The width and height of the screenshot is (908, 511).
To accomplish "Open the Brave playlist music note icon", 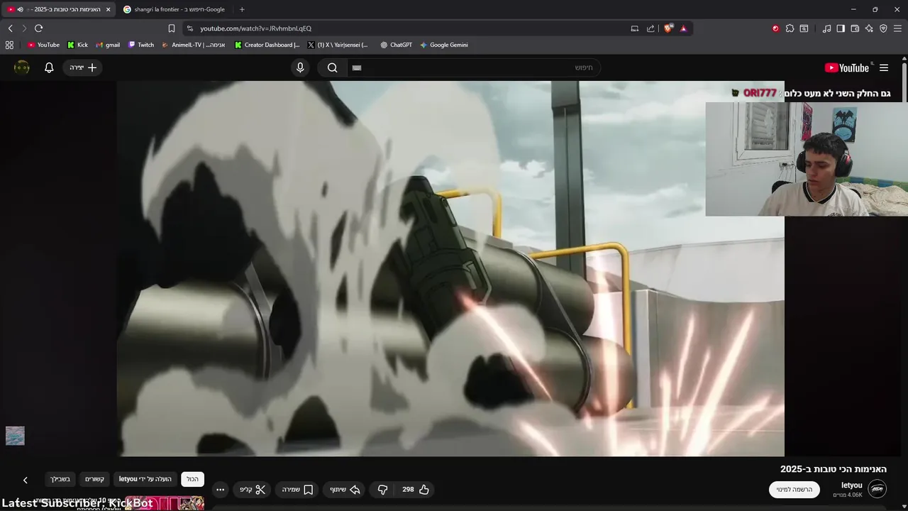I will (x=826, y=28).
